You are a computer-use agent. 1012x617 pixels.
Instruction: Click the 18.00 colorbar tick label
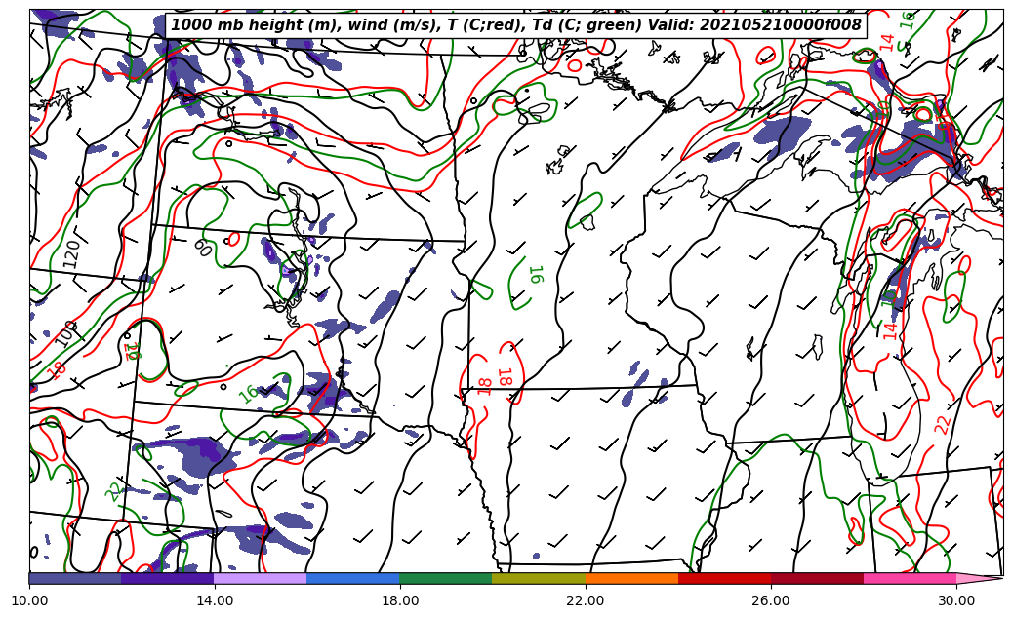pyautogui.click(x=400, y=600)
